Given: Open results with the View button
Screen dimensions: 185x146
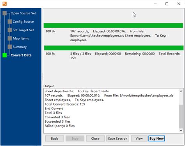Looking at the screenshot, I should tap(139, 139).
